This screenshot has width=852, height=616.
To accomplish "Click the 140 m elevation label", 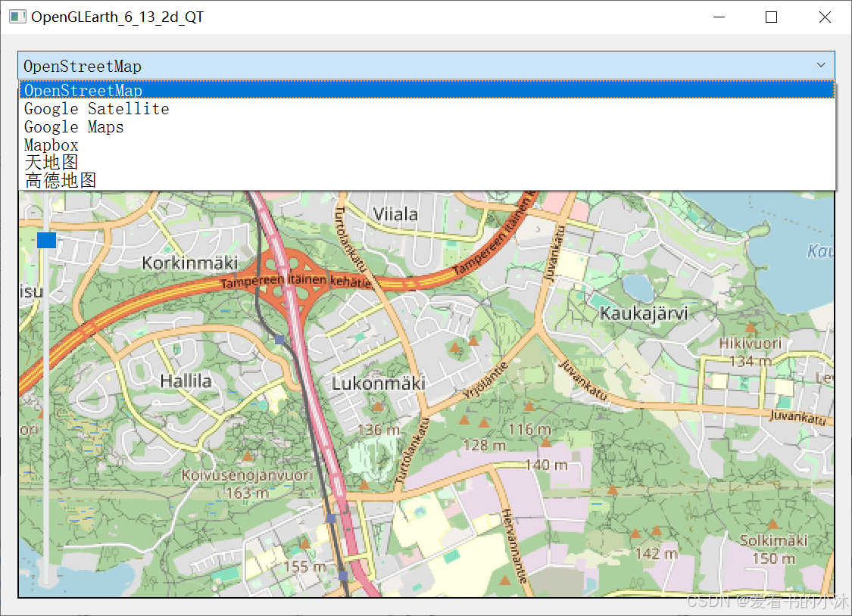I will point(547,465).
